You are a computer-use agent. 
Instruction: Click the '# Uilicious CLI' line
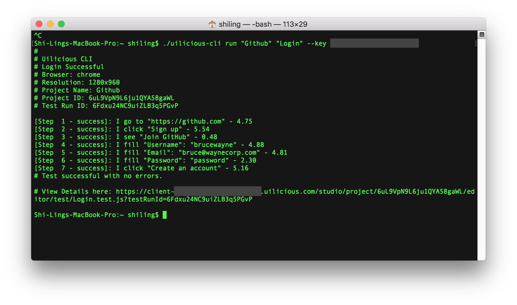pos(63,59)
